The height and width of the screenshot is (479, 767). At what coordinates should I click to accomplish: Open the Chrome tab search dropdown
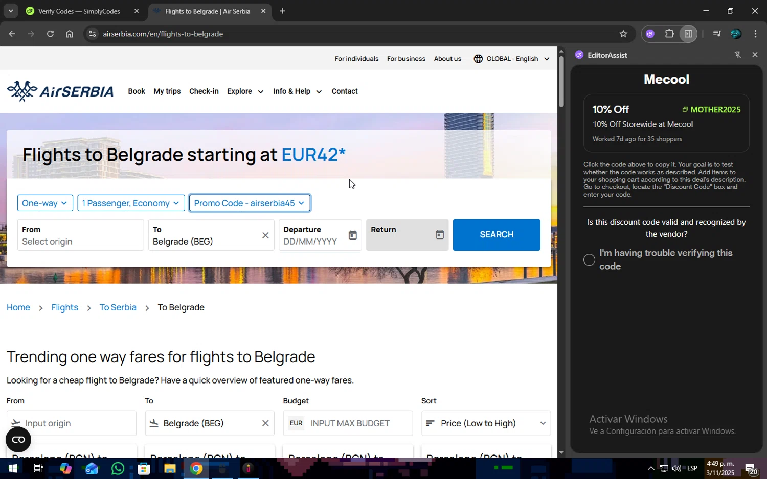click(x=11, y=11)
